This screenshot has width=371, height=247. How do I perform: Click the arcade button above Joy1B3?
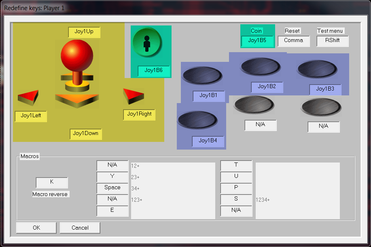[x=317, y=69]
